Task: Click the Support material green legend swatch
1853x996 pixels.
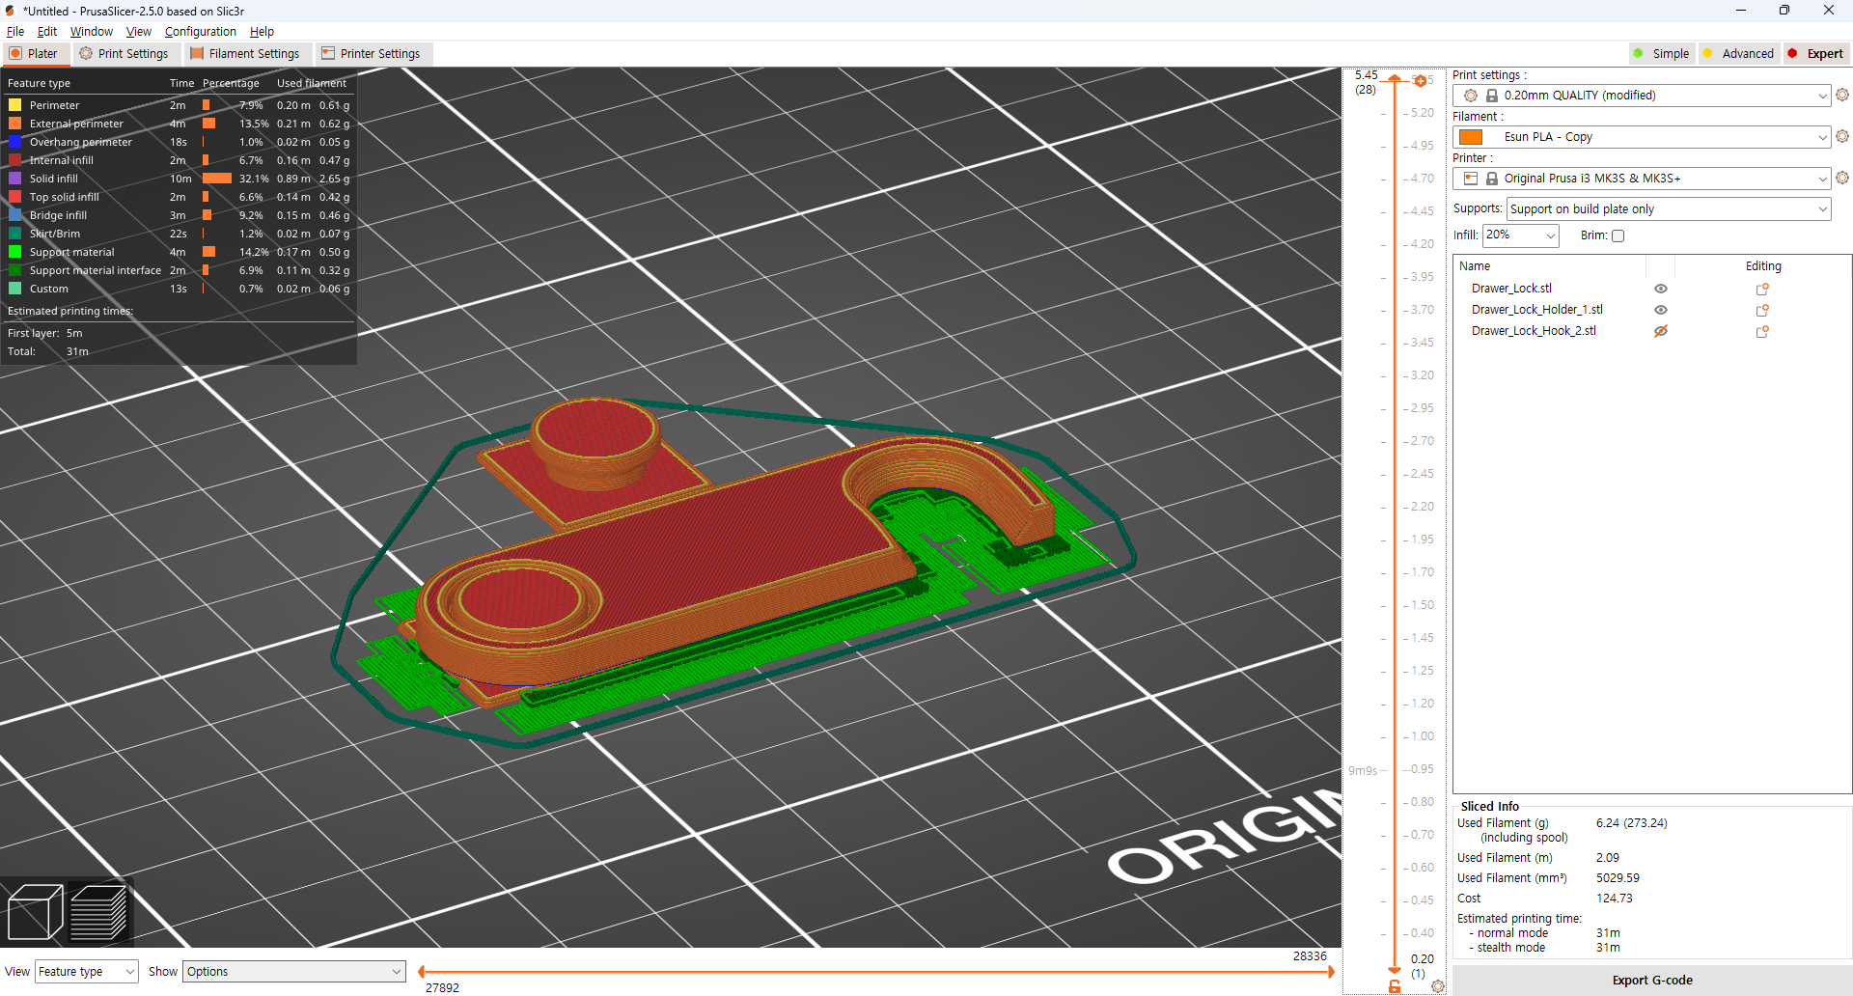Action: coord(15,252)
